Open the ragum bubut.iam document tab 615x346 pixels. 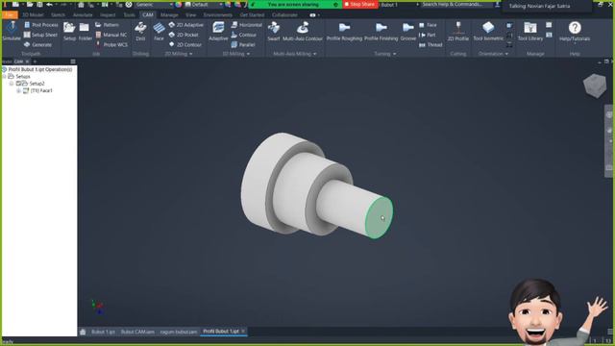(x=178, y=332)
